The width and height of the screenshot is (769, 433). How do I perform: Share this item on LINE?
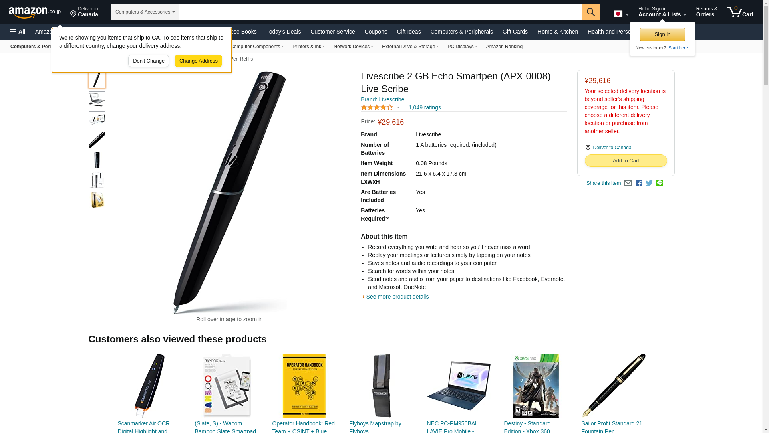click(660, 183)
